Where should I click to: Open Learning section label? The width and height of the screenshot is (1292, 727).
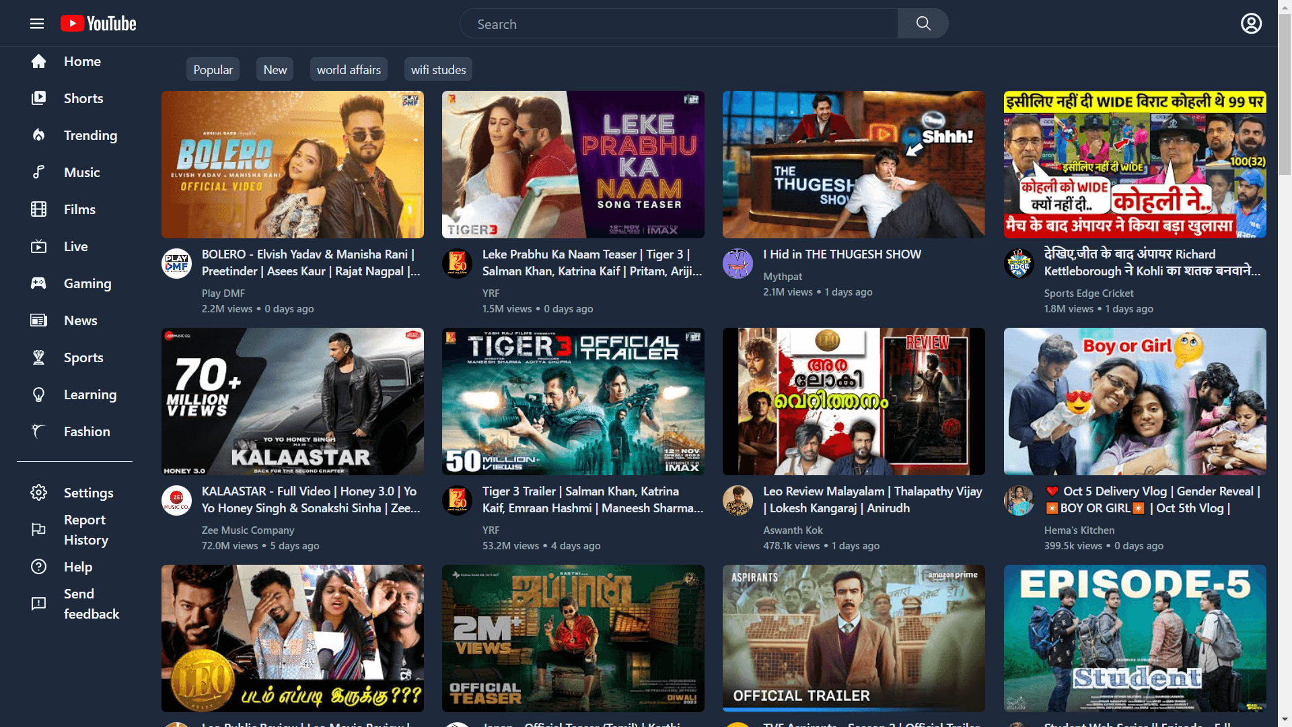tap(90, 394)
